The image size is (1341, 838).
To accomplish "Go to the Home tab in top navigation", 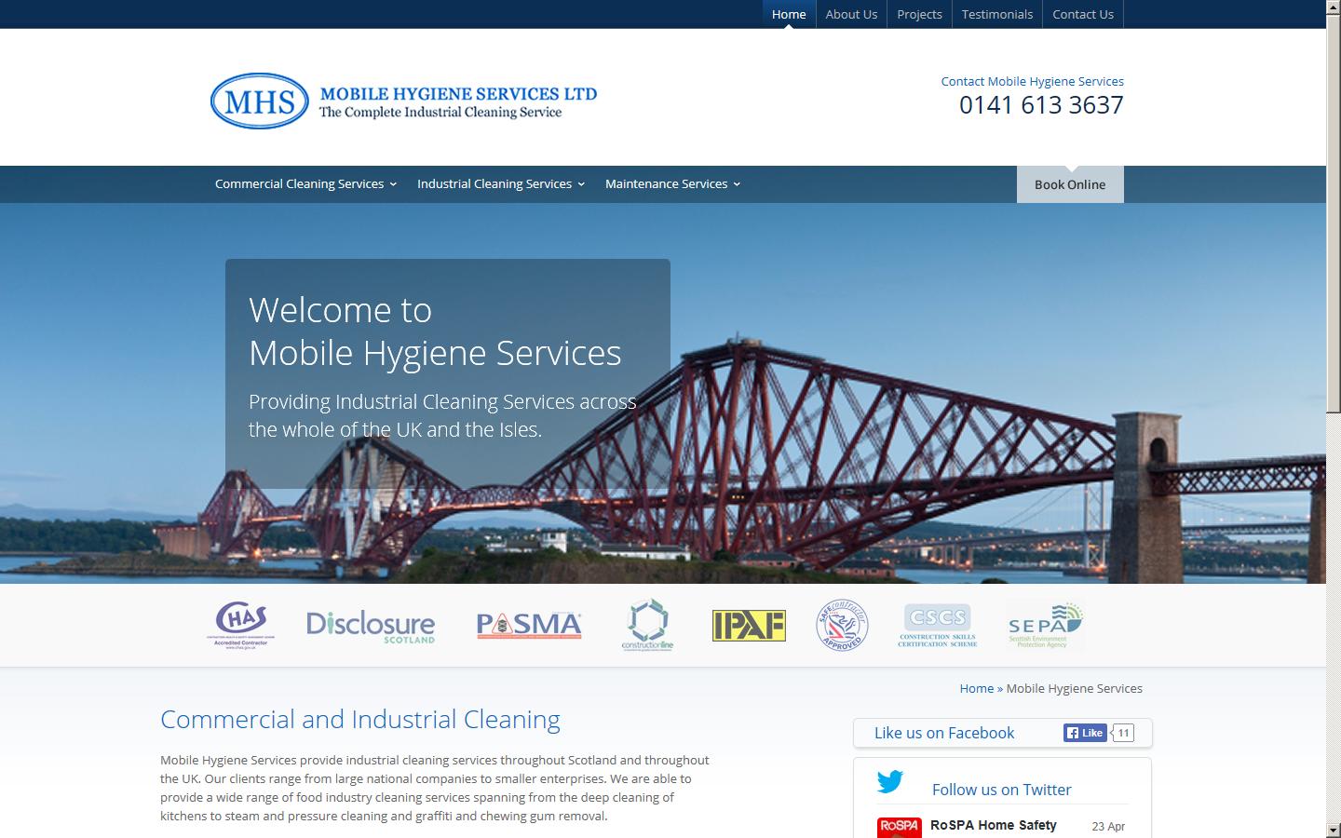I will tap(789, 14).
